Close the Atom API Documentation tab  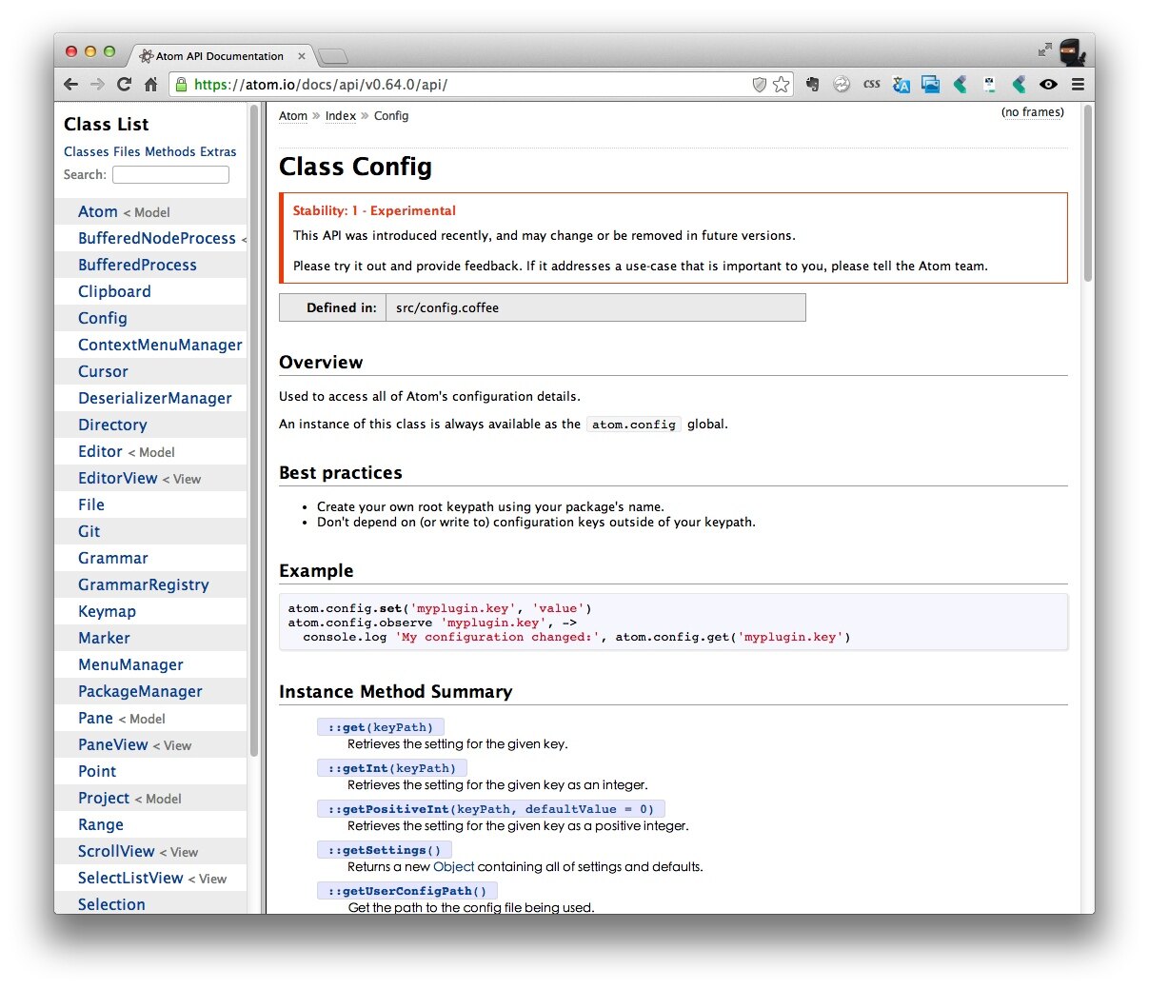(x=302, y=56)
